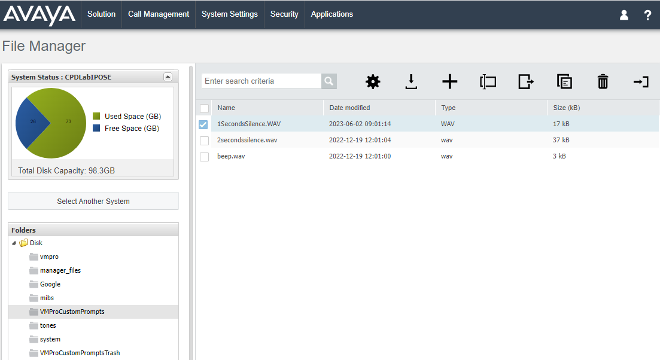
Task: Click the arrow-into-bracket toolbar icon
Action: pos(641,81)
